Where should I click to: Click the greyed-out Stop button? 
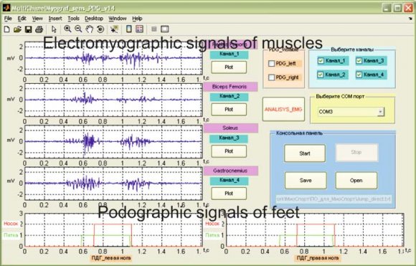(x=356, y=152)
